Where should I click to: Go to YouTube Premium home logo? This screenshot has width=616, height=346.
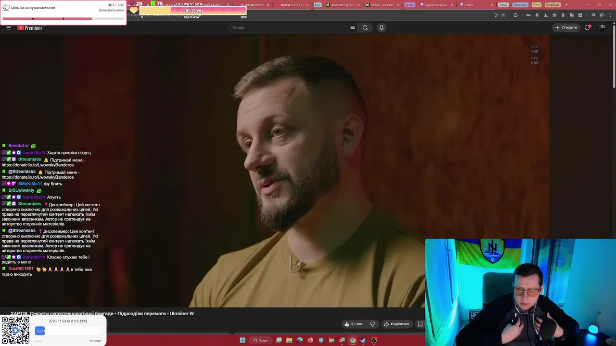tap(30, 28)
